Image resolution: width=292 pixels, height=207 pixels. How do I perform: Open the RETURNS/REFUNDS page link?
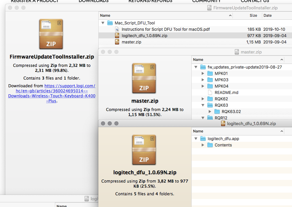[x=150, y=1]
